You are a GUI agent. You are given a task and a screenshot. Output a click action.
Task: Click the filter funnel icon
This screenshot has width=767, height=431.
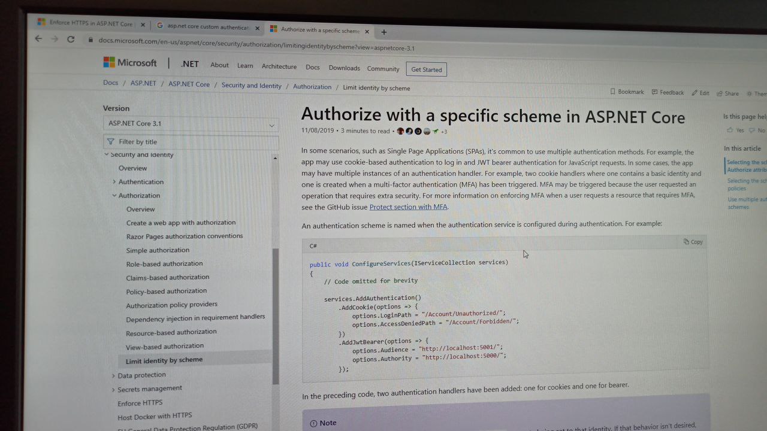[x=111, y=142]
